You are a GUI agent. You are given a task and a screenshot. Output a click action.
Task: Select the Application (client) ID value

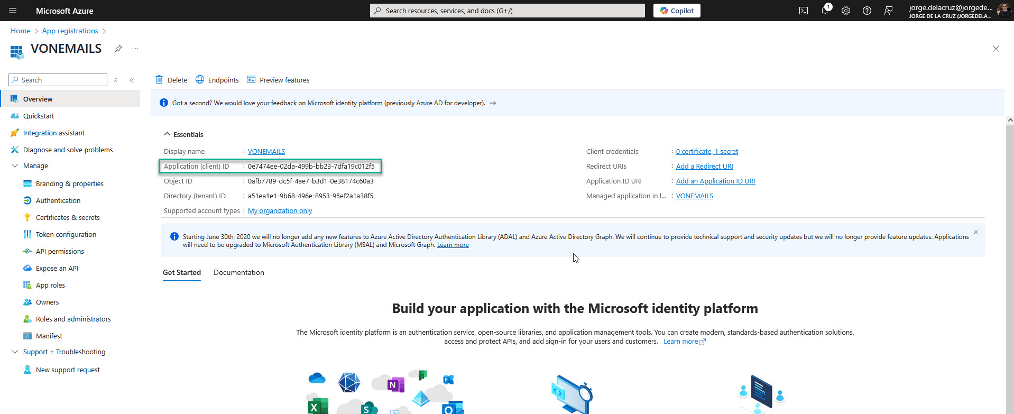point(311,166)
